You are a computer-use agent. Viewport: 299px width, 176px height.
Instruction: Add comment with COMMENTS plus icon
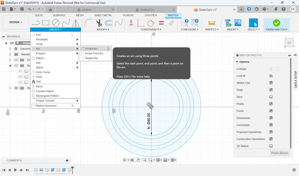pos(67,160)
